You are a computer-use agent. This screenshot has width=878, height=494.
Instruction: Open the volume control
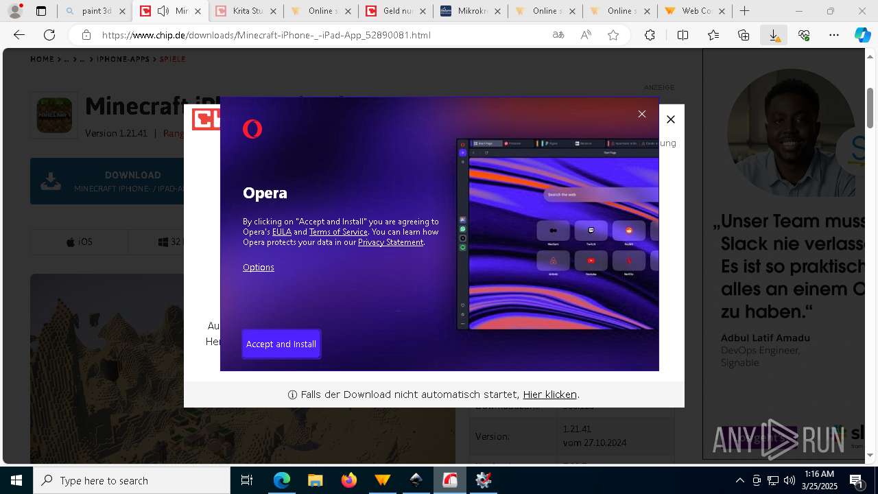click(790, 480)
